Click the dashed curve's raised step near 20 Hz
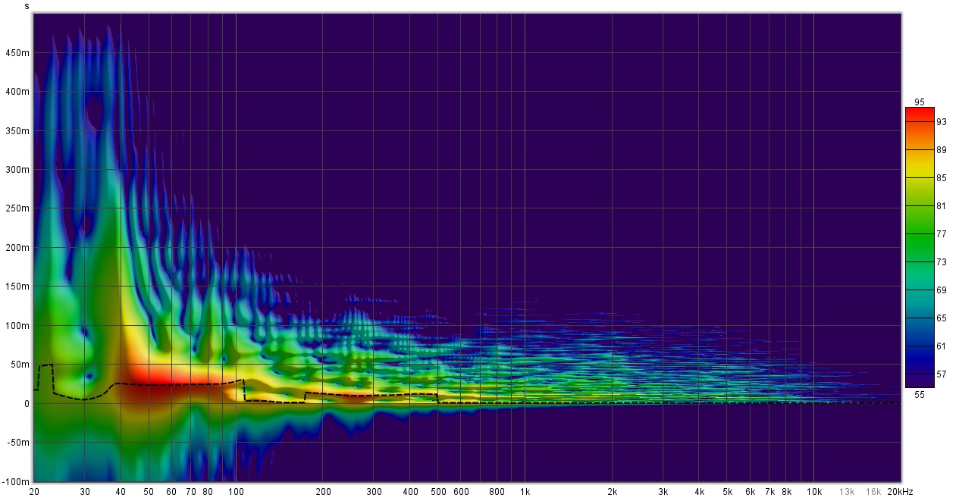 (x=45, y=365)
